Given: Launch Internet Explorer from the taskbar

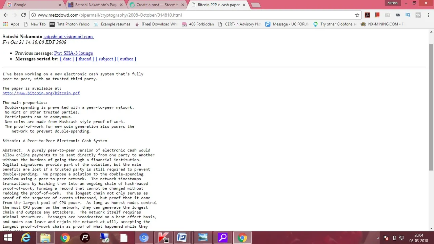Looking at the screenshot, I should (x=26, y=238).
